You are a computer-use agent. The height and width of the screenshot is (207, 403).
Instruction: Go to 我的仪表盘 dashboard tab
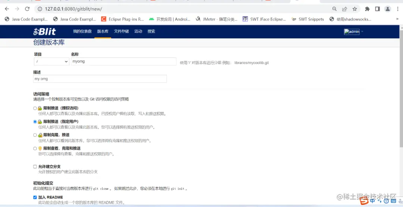82,31
